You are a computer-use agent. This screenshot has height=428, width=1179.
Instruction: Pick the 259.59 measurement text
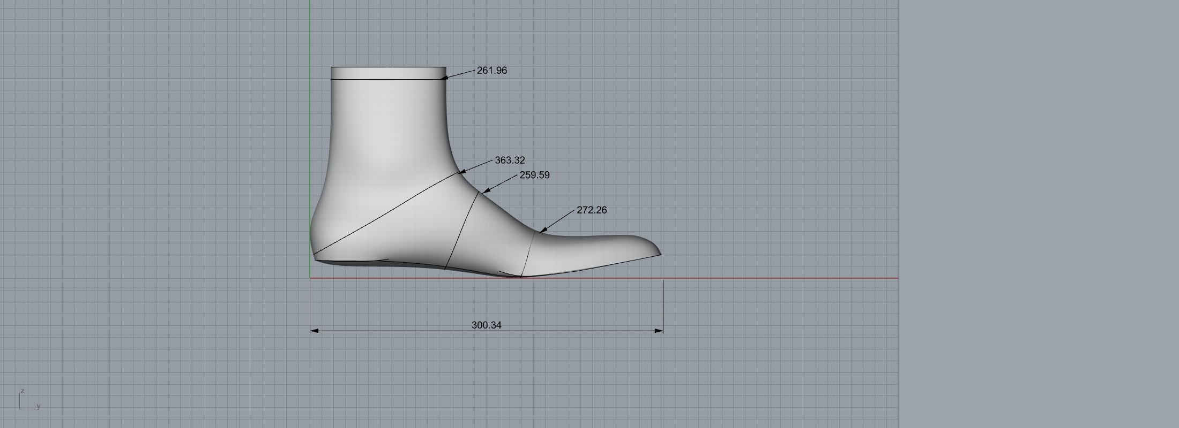(x=534, y=175)
